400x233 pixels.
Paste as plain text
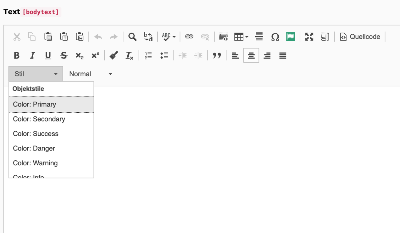64,37
